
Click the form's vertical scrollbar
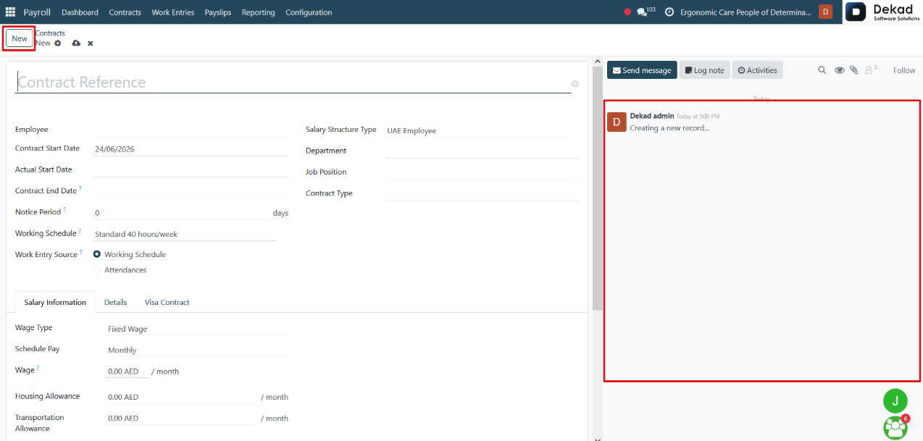click(597, 188)
